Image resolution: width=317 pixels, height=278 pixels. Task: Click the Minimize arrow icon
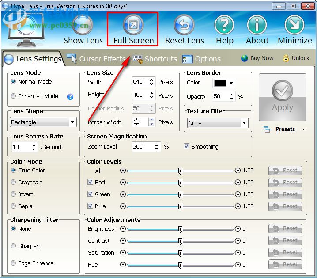tap(294, 25)
